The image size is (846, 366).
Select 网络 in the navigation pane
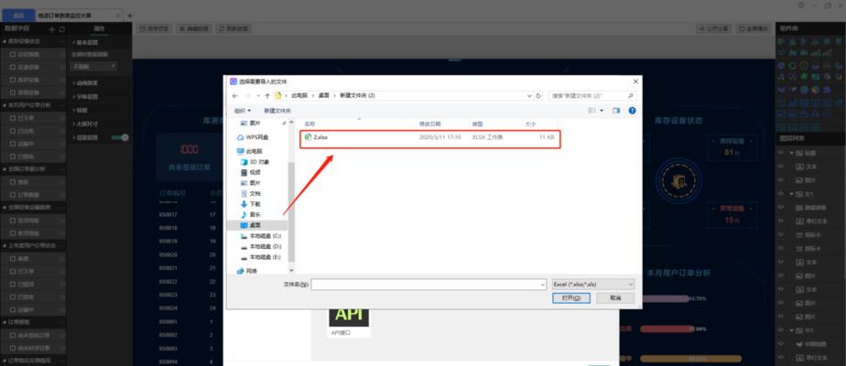[247, 271]
